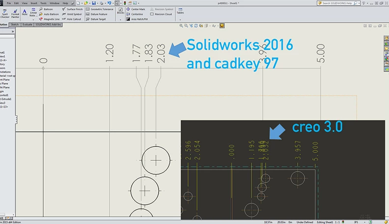The width and height of the screenshot is (389, 224).
Task: Expand the Blocks dropdown arrow
Action: coord(120,20)
